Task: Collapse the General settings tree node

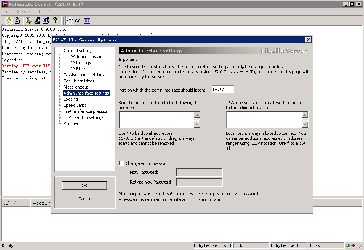Action: [59, 51]
